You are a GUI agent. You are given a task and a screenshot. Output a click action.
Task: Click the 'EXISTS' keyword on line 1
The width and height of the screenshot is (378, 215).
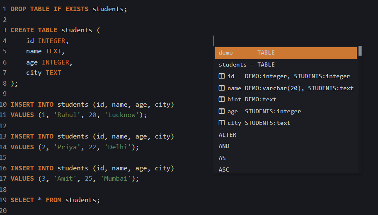pos(77,9)
